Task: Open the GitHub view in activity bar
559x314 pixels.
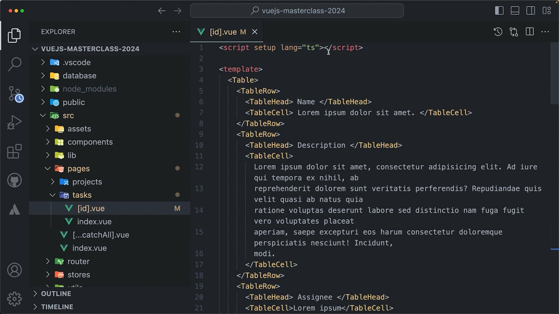Action: [x=14, y=180]
